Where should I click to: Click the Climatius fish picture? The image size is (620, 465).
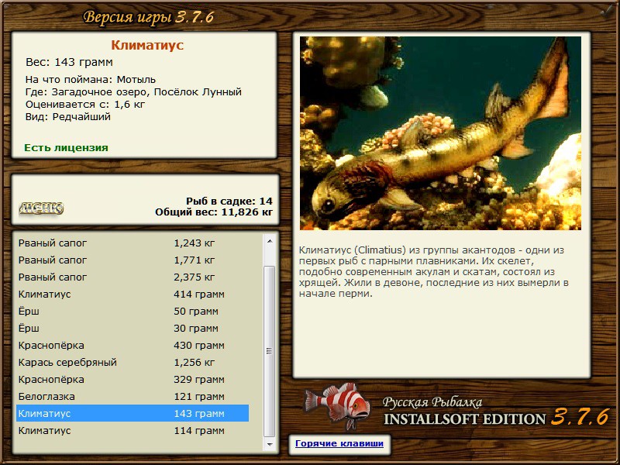pos(440,133)
